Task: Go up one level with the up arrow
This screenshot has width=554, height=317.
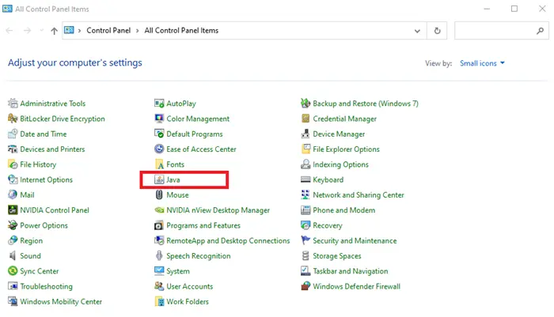Action: [x=54, y=31]
